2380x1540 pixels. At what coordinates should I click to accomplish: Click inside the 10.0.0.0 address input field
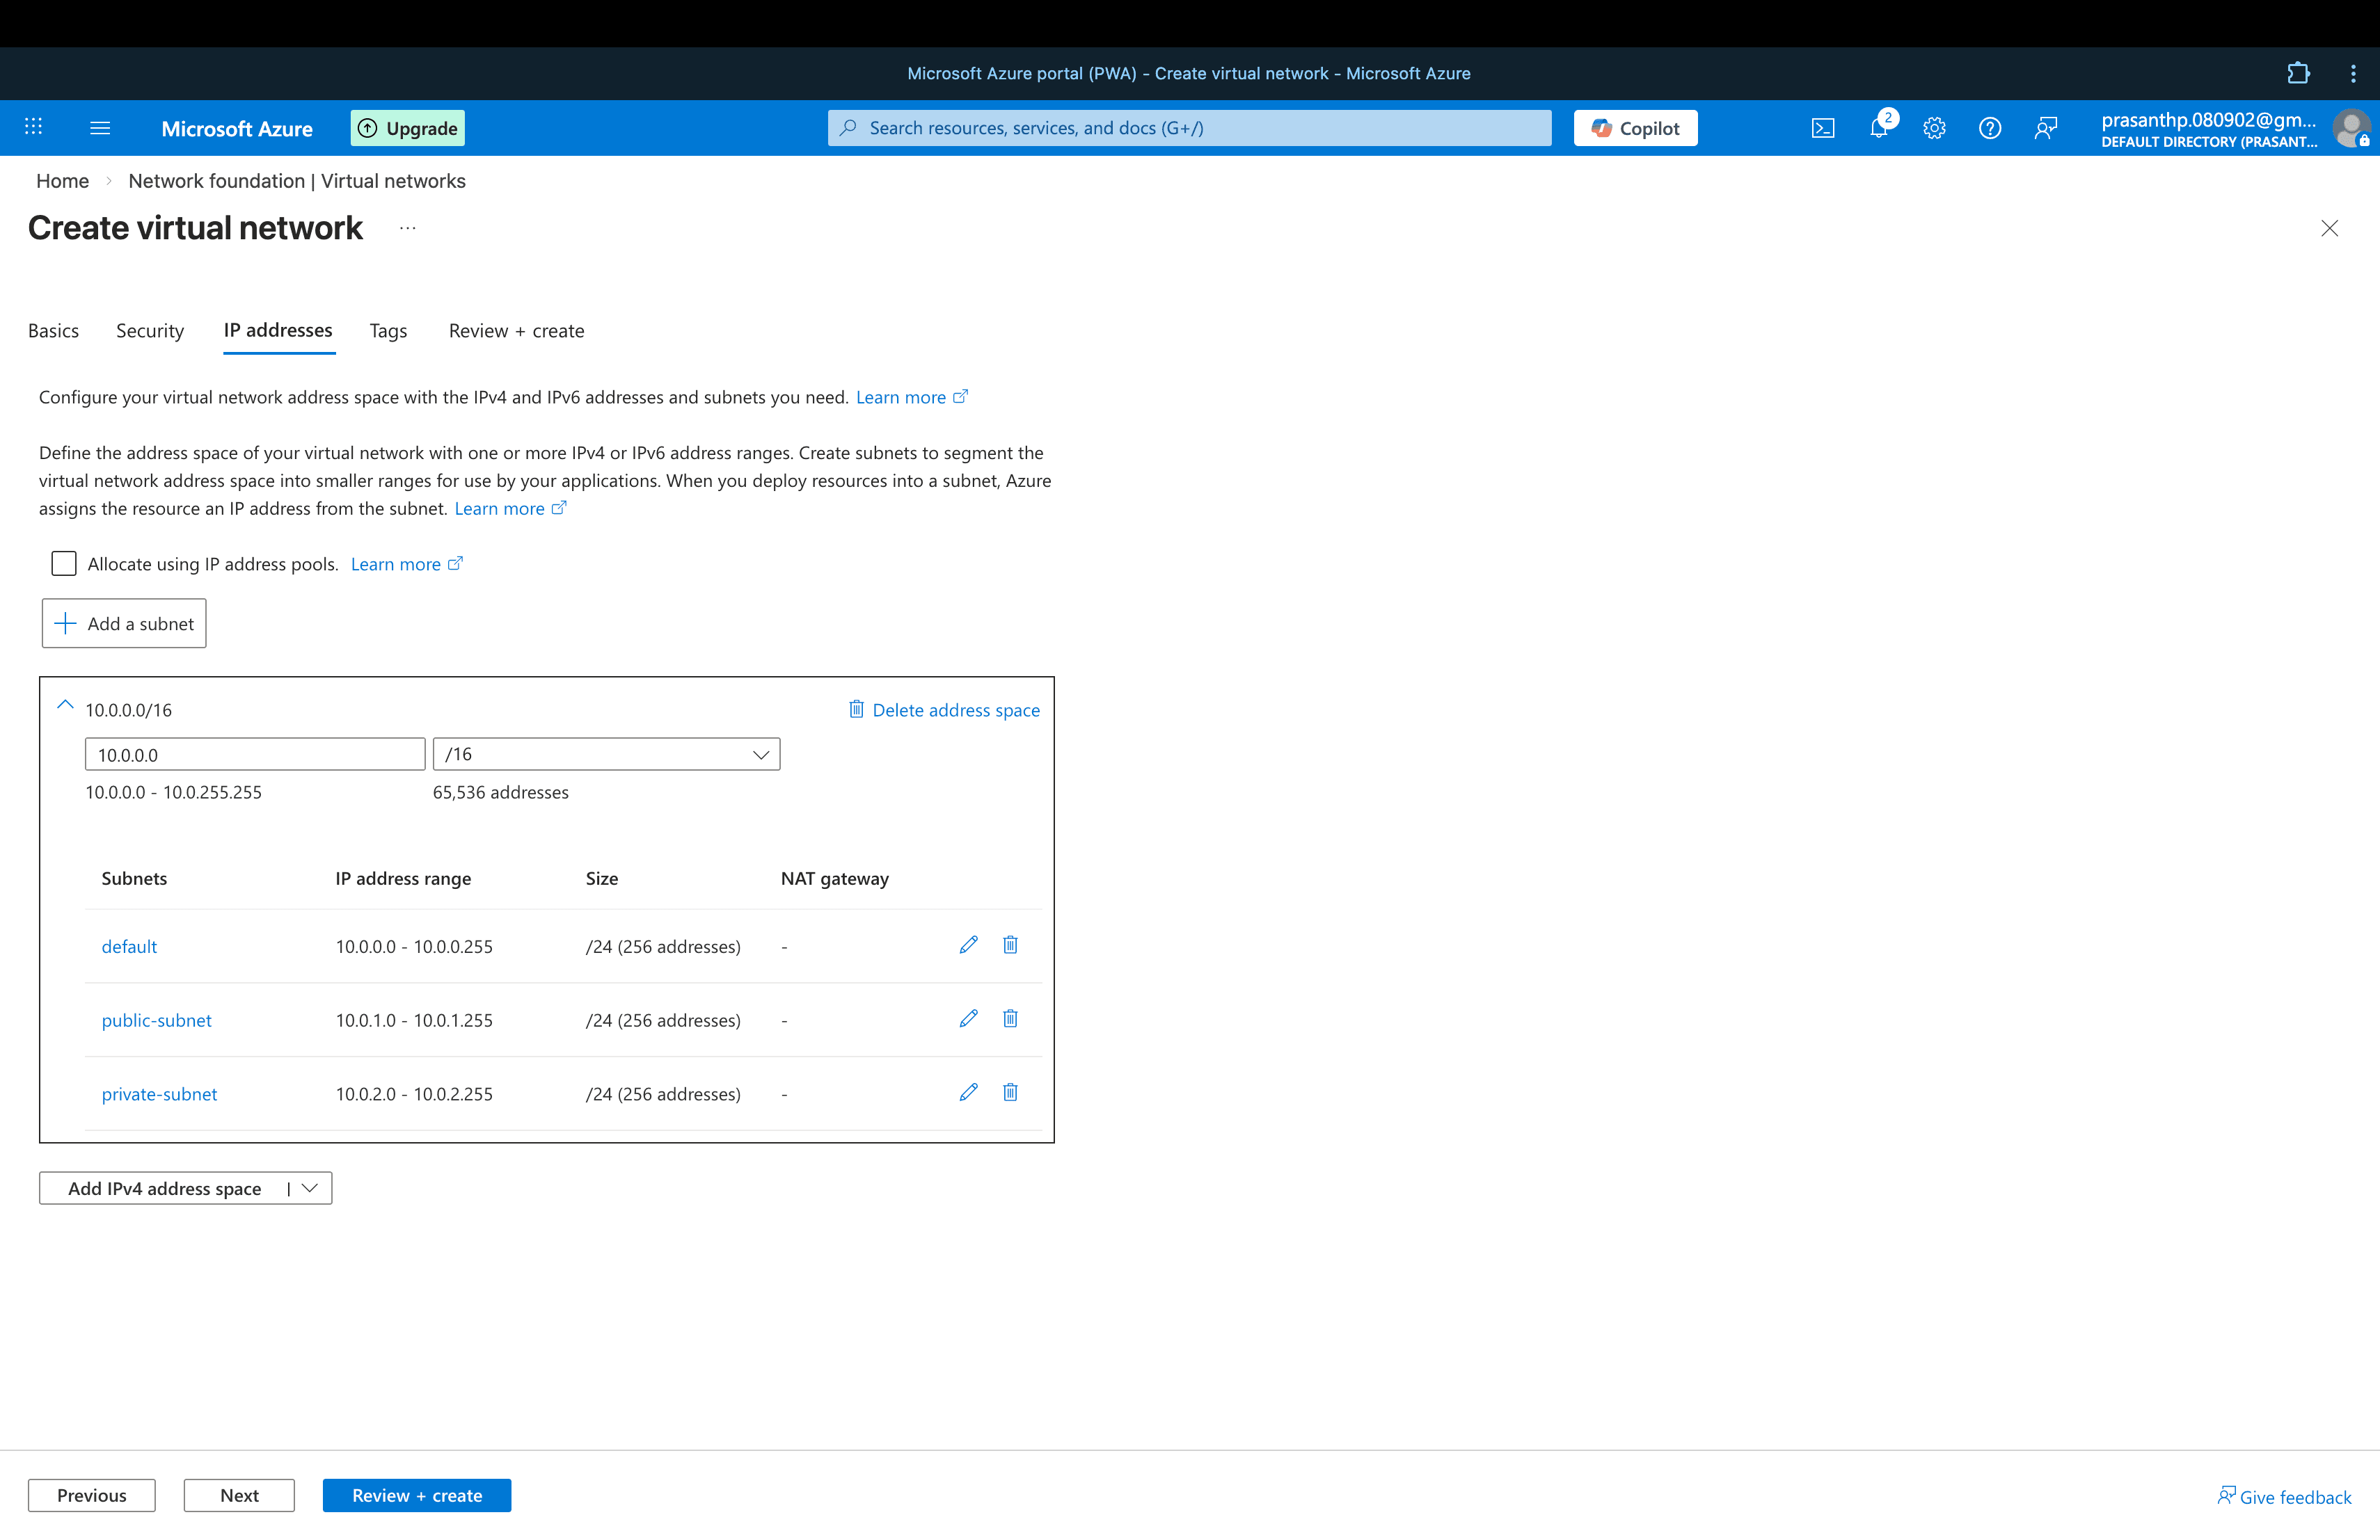[255, 753]
